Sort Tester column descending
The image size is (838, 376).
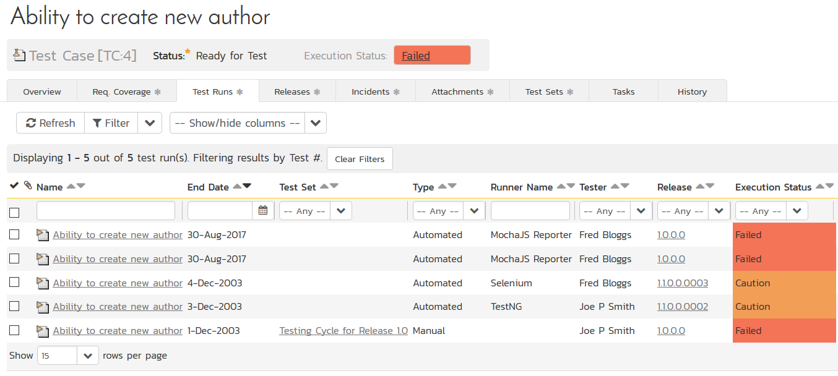(x=625, y=186)
